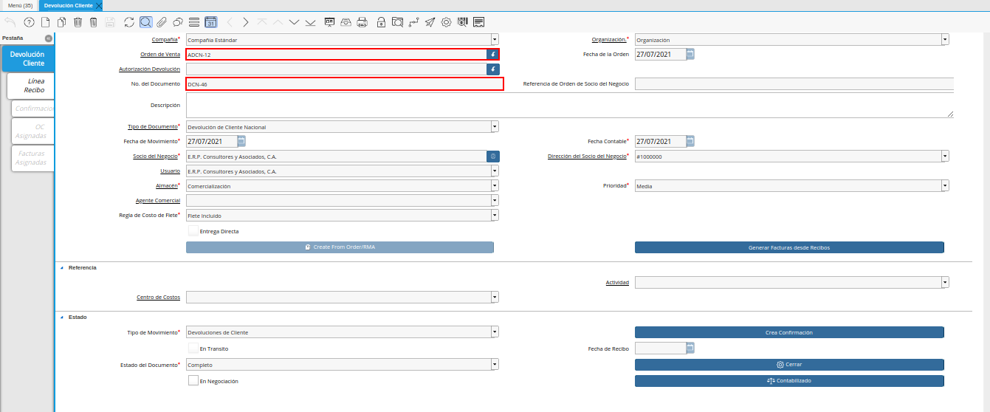Click Orden de Venta lookup button

(492, 55)
